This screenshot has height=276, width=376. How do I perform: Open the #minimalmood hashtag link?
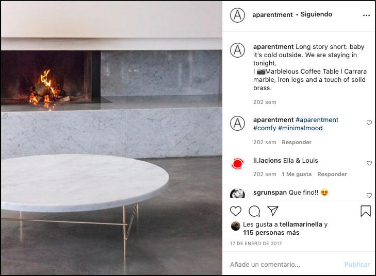click(300, 128)
